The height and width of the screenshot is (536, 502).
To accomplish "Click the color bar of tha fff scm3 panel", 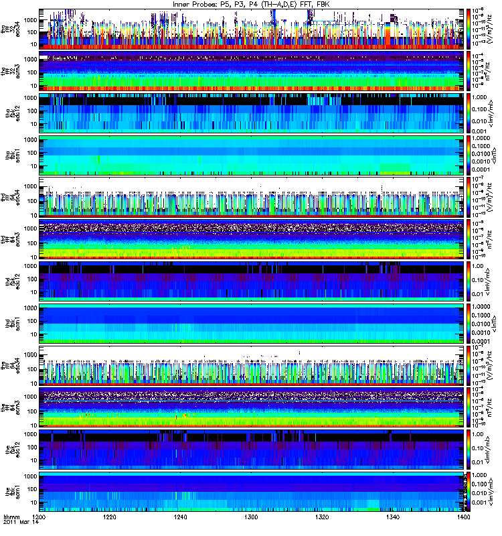I will click(x=469, y=71).
